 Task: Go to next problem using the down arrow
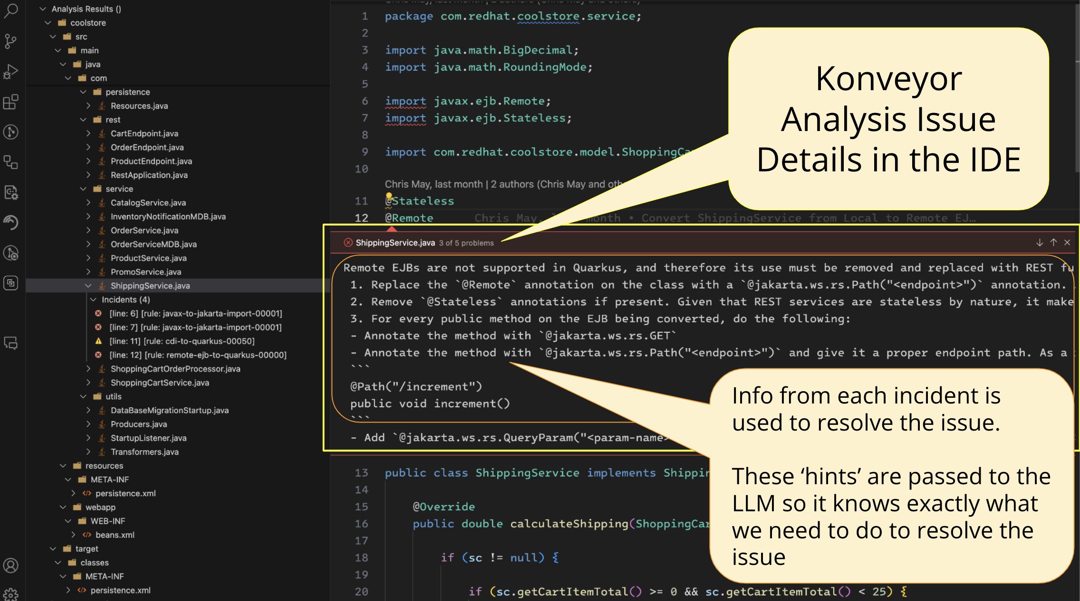1039,242
